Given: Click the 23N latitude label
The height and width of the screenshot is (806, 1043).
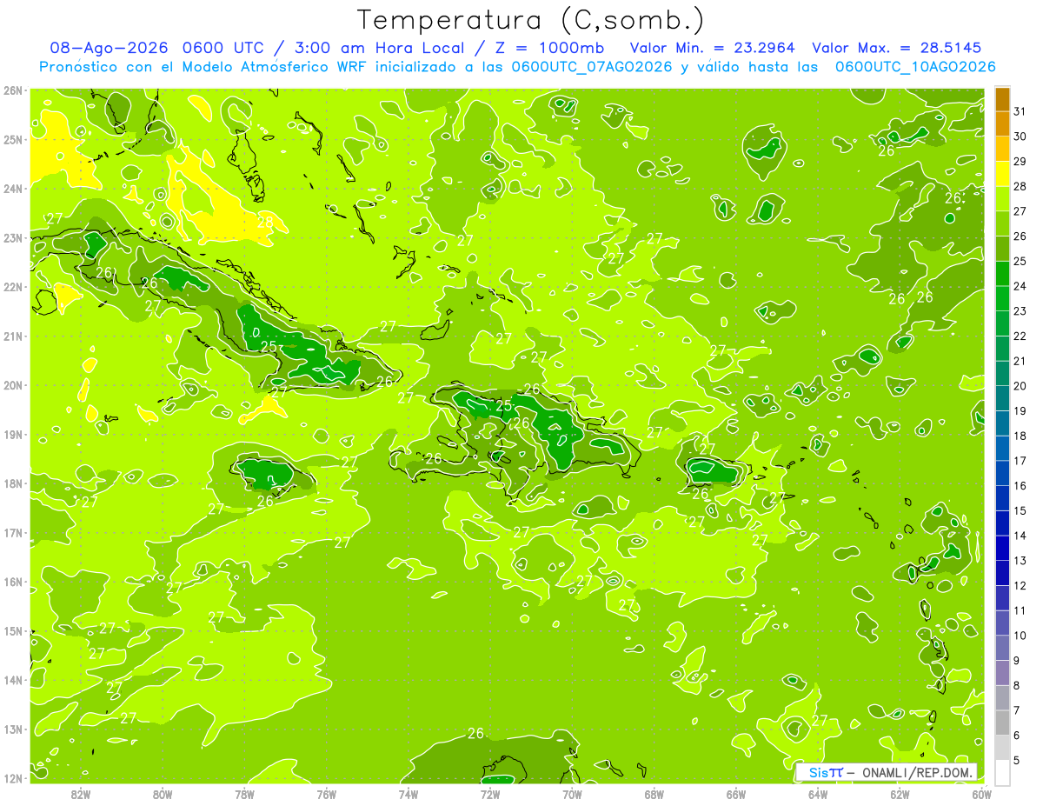Looking at the screenshot, I should (x=13, y=237).
